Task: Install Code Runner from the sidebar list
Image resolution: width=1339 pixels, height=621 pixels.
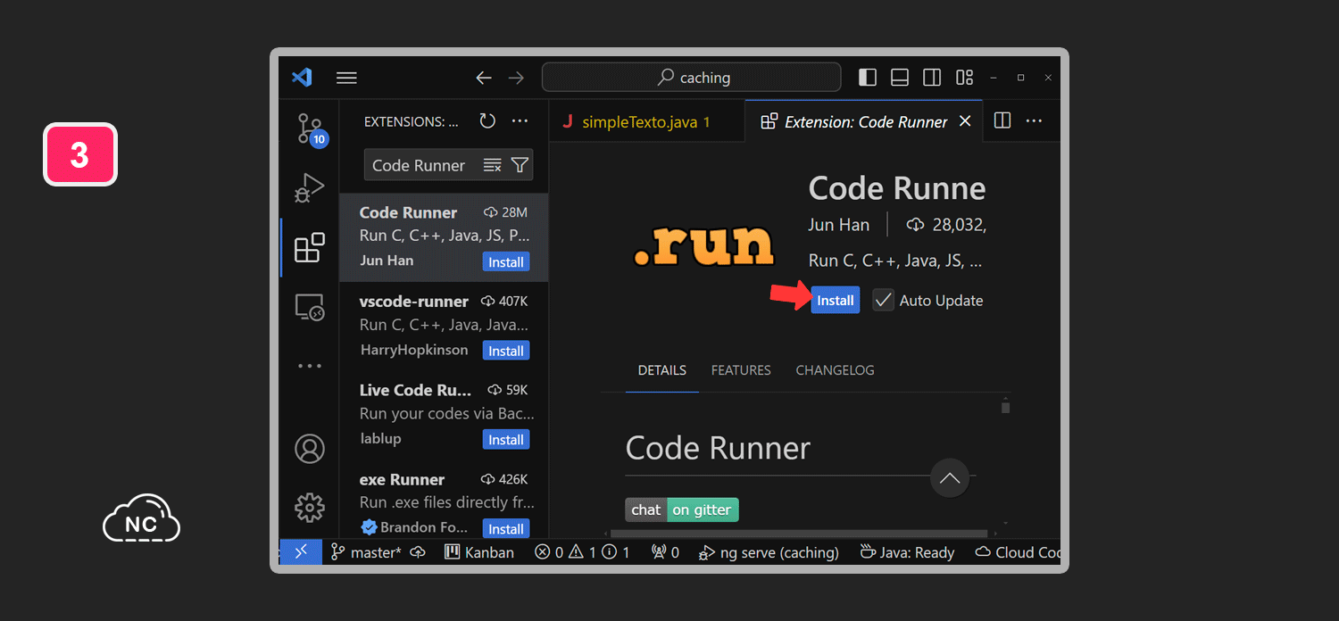Action: [506, 262]
